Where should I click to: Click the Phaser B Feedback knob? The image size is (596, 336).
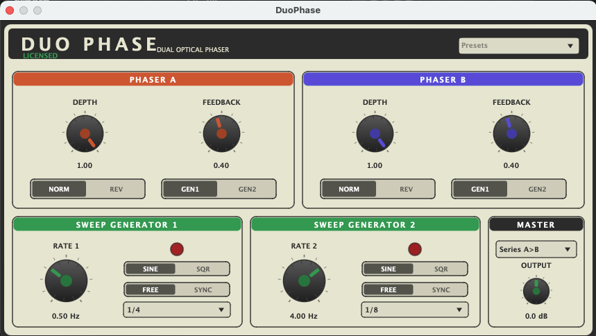tap(511, 133)
